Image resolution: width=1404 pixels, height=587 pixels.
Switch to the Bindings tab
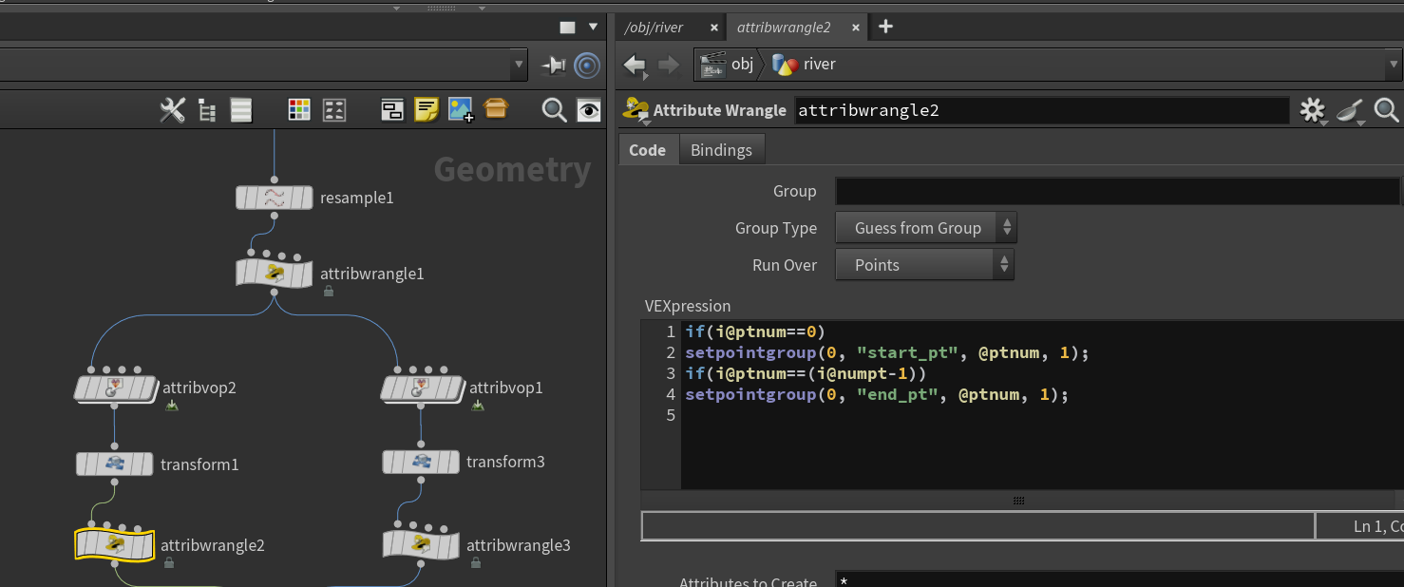721,150
